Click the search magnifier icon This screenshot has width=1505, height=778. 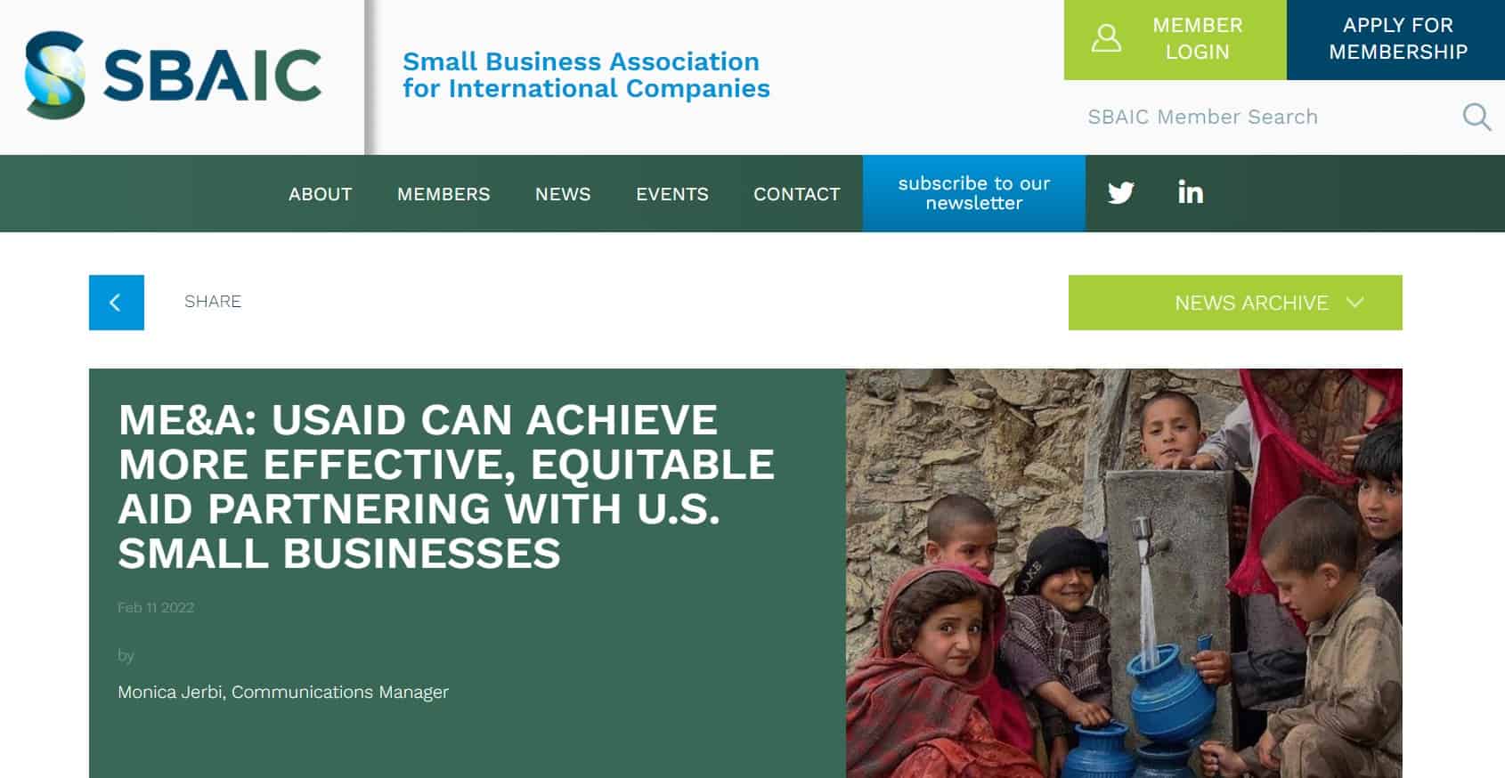pos(1477,117)
